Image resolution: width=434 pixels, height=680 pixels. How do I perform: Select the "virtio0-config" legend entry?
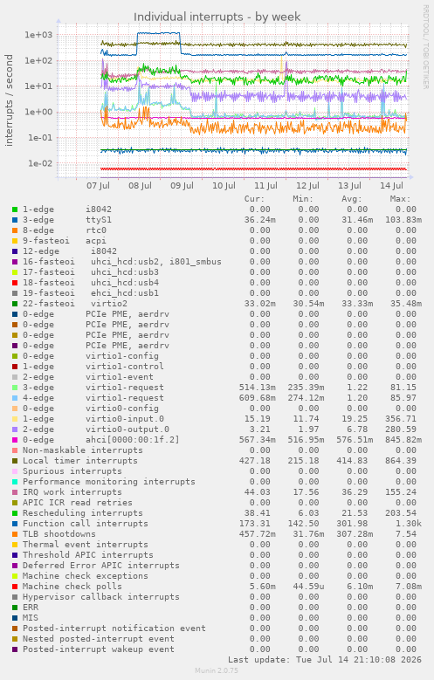(x=91, y=408)
